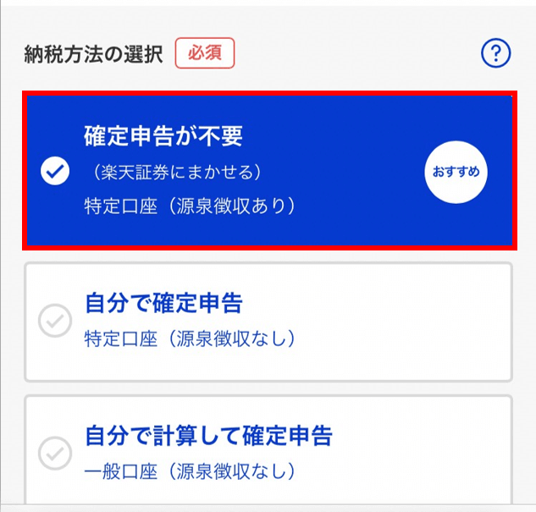This screenshot has width=536, height=512.
Task: Select the 確定申告が不要 heading
Action: coord(163,136)
